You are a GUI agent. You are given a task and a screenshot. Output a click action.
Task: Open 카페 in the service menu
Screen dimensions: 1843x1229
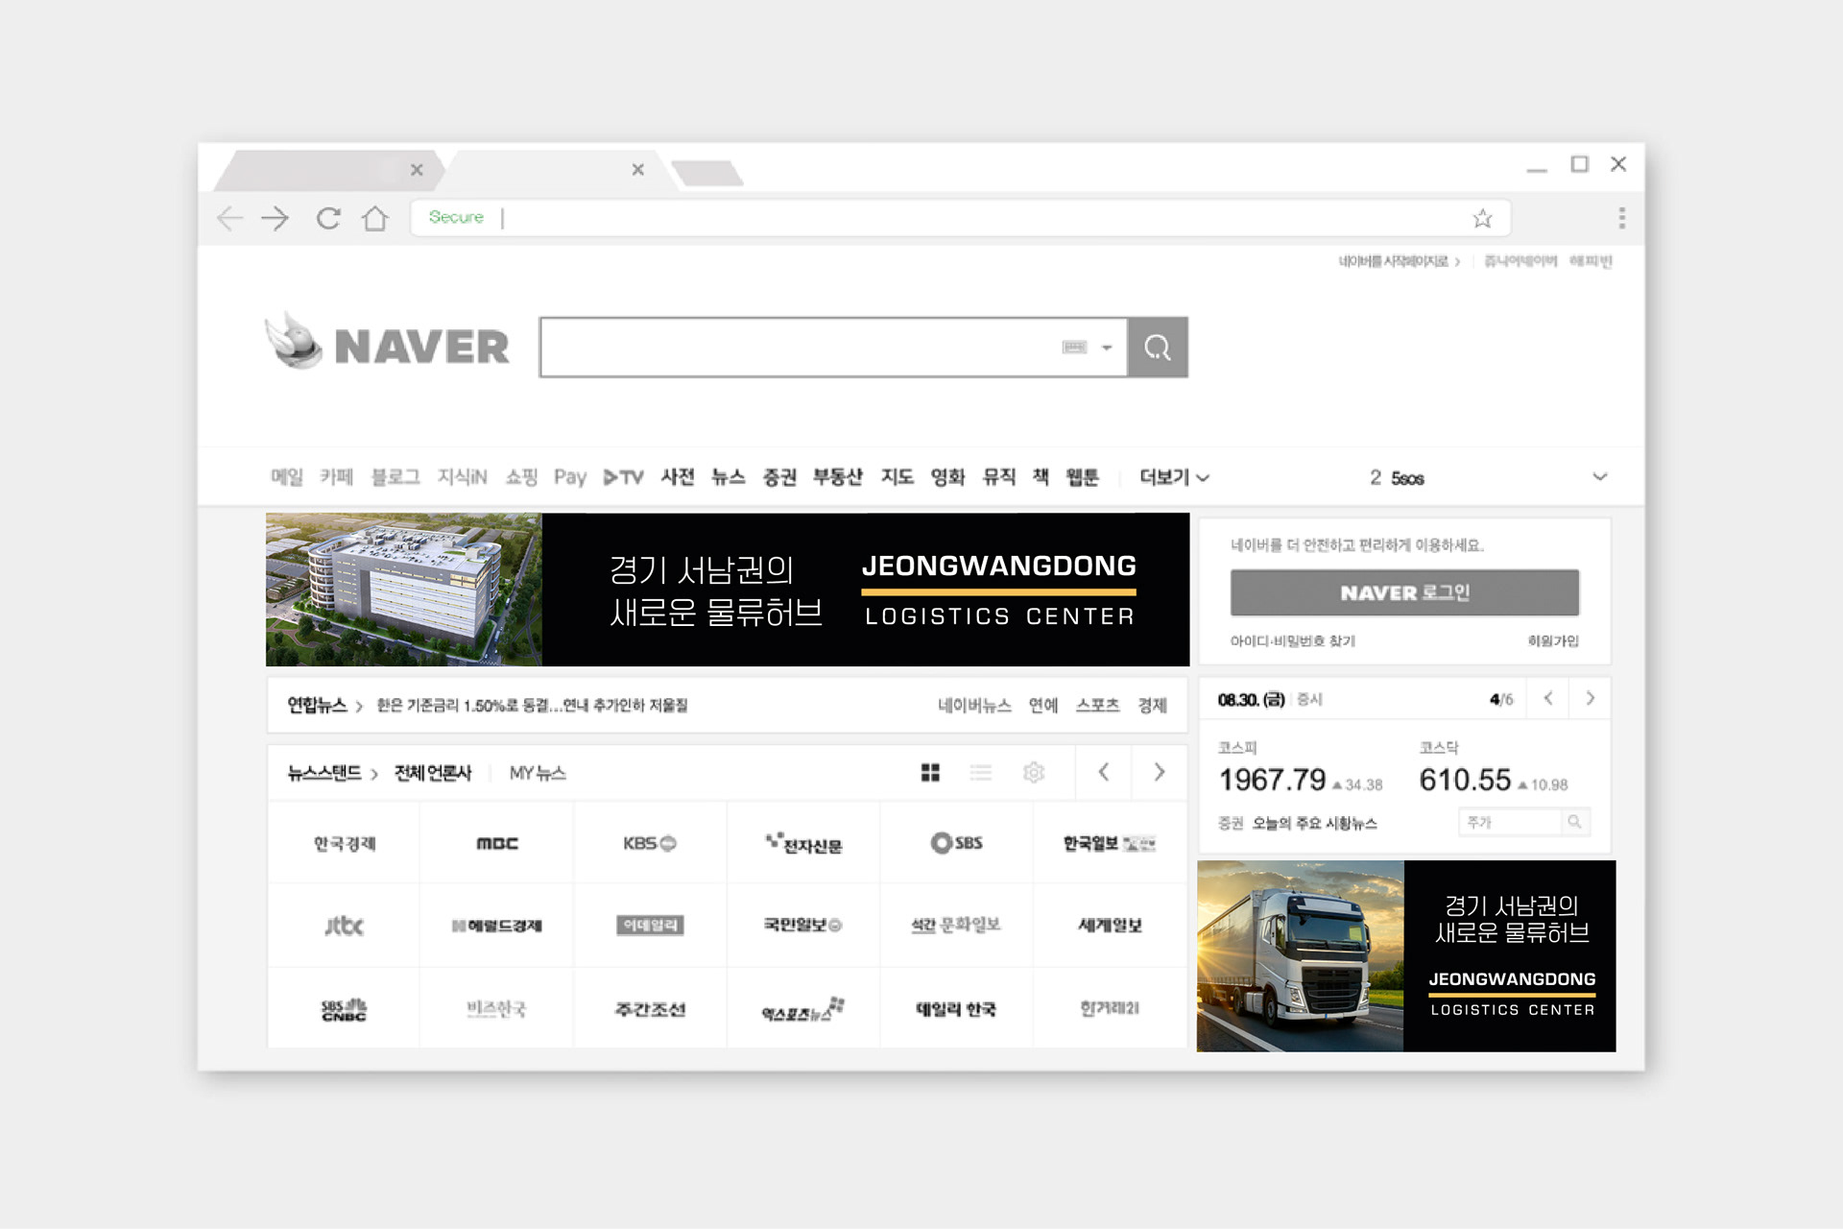(x=337, y=477)
